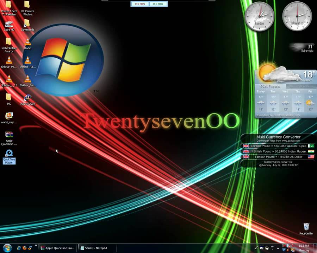Click the orange S Quick Launch icon
The height and width of the screenshot is (253, 317).
[x=30, y=248]
